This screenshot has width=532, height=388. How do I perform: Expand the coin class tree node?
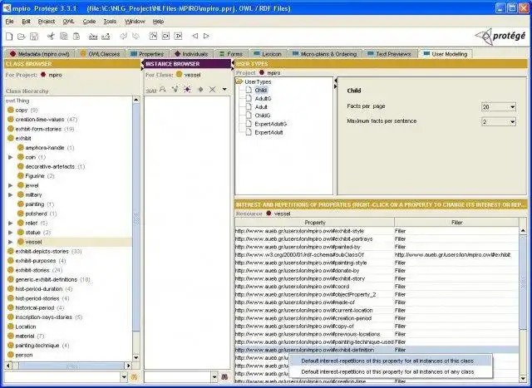click(10, 156)
